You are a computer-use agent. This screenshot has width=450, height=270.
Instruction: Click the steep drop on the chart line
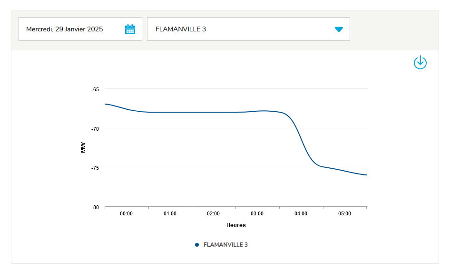tap(303, 140)
